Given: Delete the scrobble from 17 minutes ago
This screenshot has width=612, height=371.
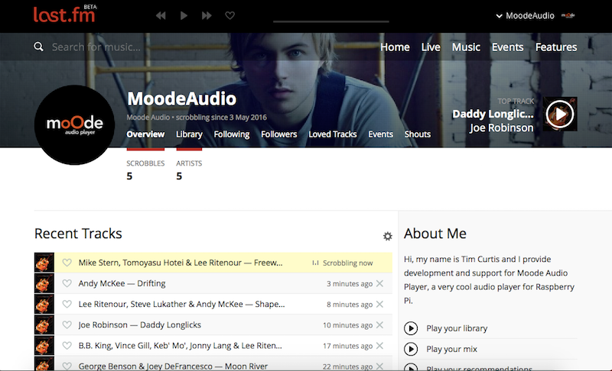Looking at the screenshot, I should coord(379,346).
